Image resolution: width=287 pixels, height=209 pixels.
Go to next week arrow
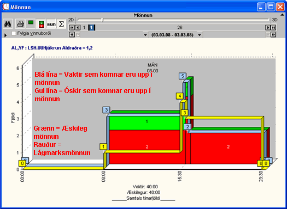[268, 28]
